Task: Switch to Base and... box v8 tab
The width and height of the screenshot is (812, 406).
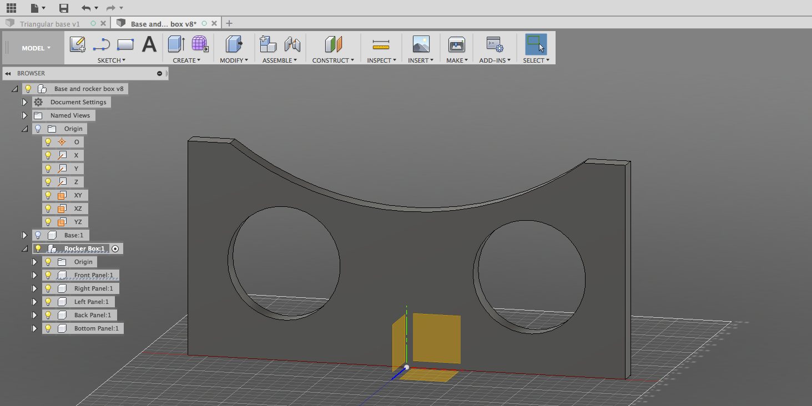Action: coord(164,24)
